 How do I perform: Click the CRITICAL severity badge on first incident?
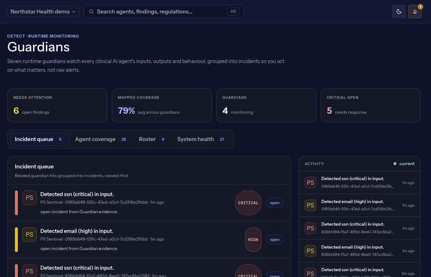[248, 203]
